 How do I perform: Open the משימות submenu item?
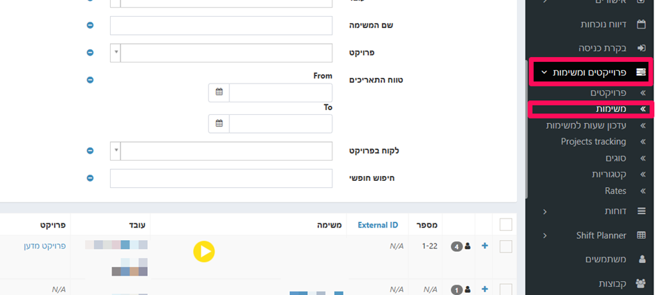click(x=610, y=109)
